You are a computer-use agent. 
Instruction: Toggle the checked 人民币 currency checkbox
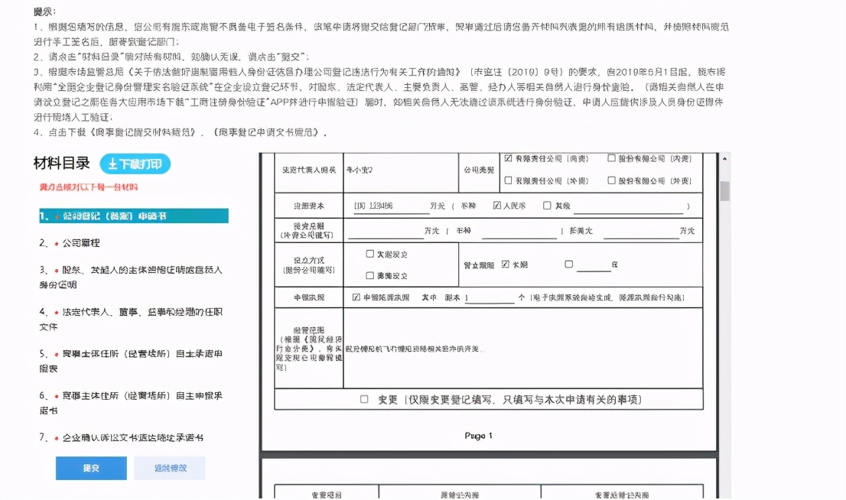tap(497, 206)
